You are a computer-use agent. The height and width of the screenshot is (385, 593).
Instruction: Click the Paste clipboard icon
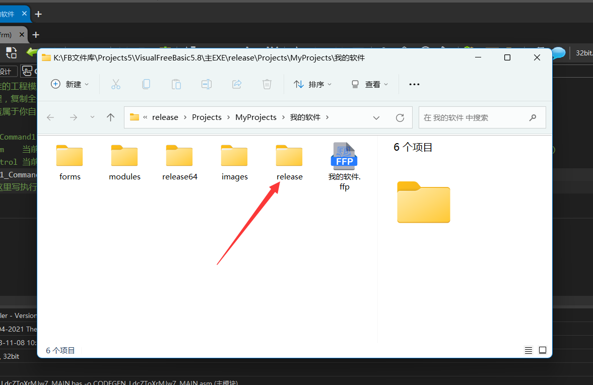coord(176,84)
